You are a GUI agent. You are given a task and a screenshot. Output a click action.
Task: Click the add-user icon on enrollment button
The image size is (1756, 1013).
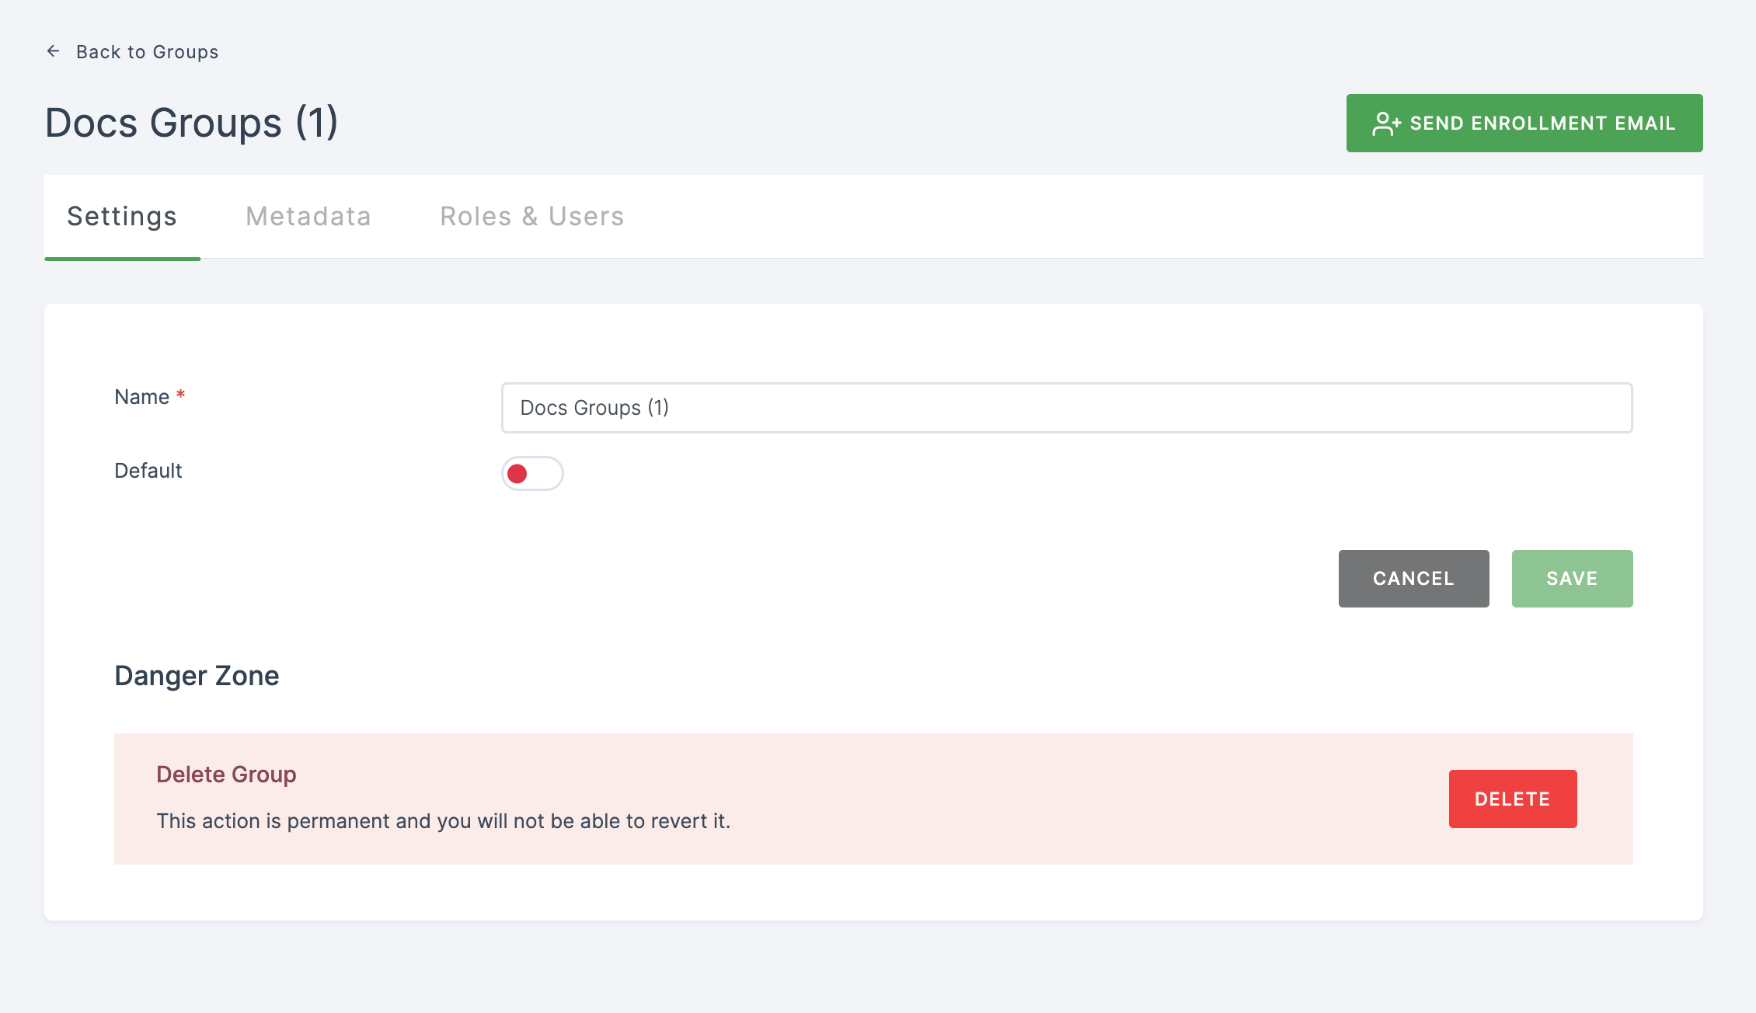[x=1386, y=124]
